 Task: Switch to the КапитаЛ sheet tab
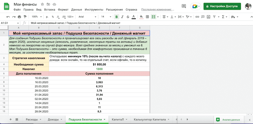point(120,119)
